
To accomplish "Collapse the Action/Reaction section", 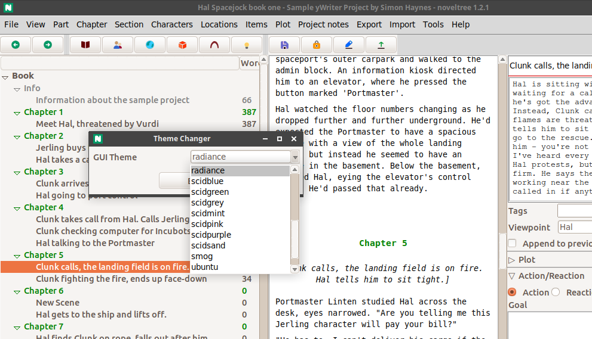I will pos(512,276).
